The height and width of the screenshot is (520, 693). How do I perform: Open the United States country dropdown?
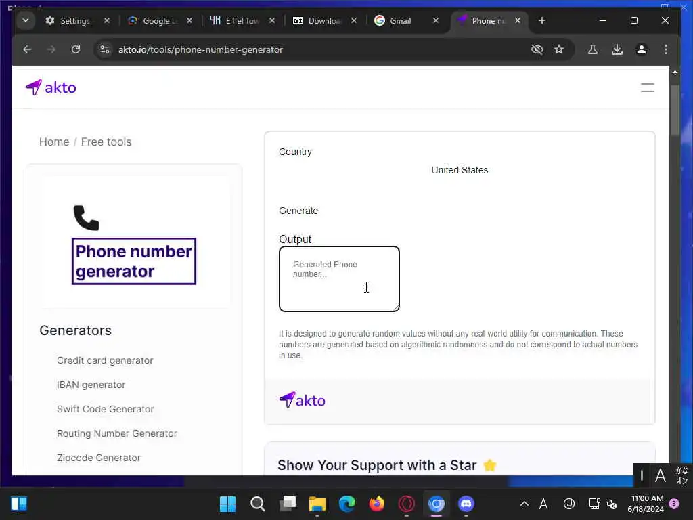(460, 170)
